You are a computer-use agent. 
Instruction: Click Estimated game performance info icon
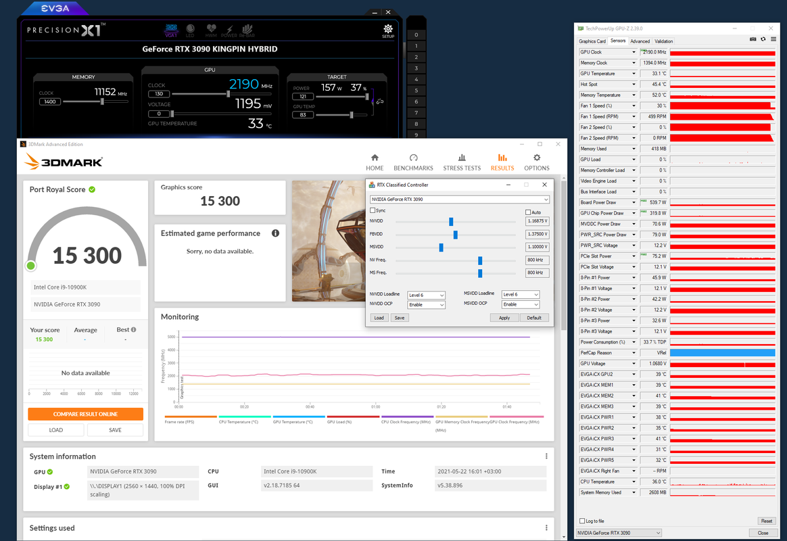[276, 233]
